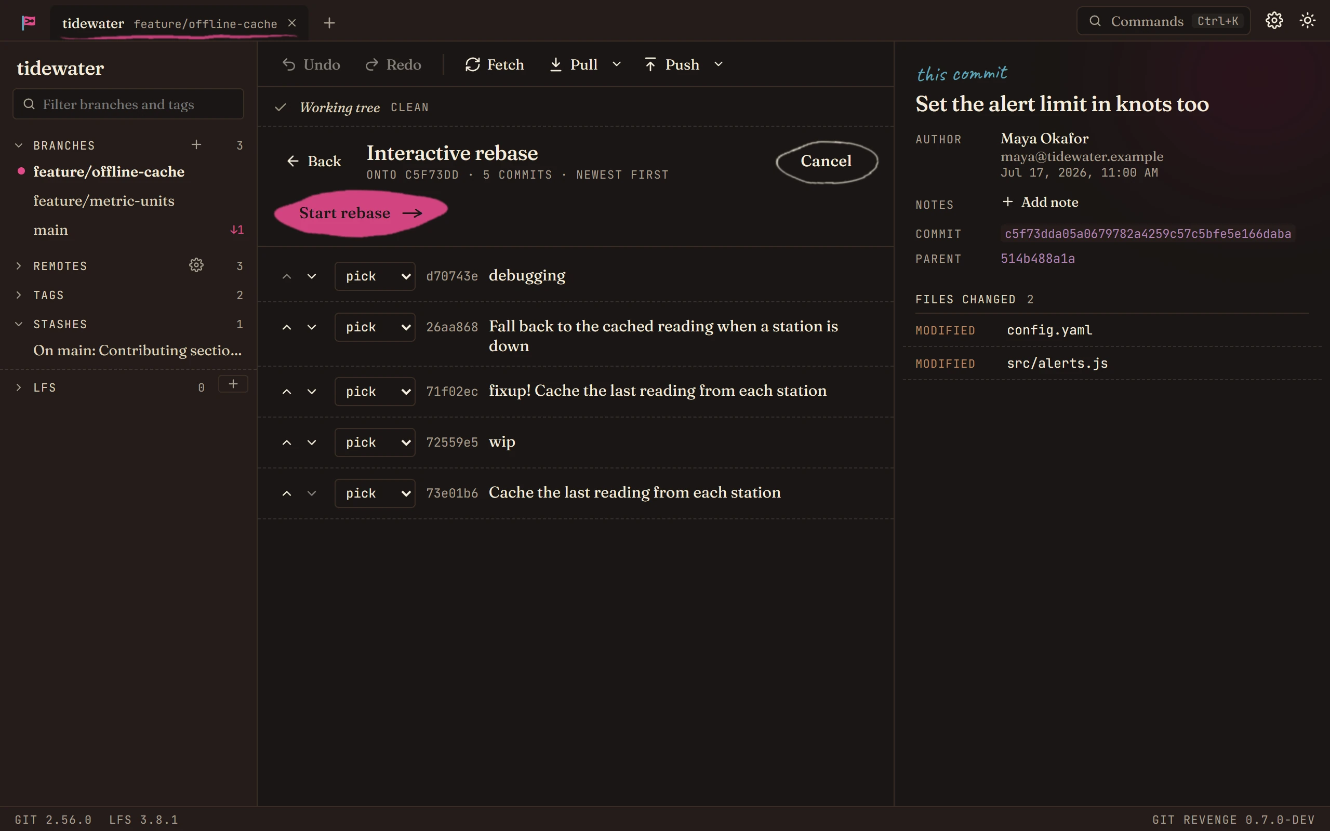Open action dropdown for commit 26aa868
1330x831 pixels.
(x=375, y=327)
